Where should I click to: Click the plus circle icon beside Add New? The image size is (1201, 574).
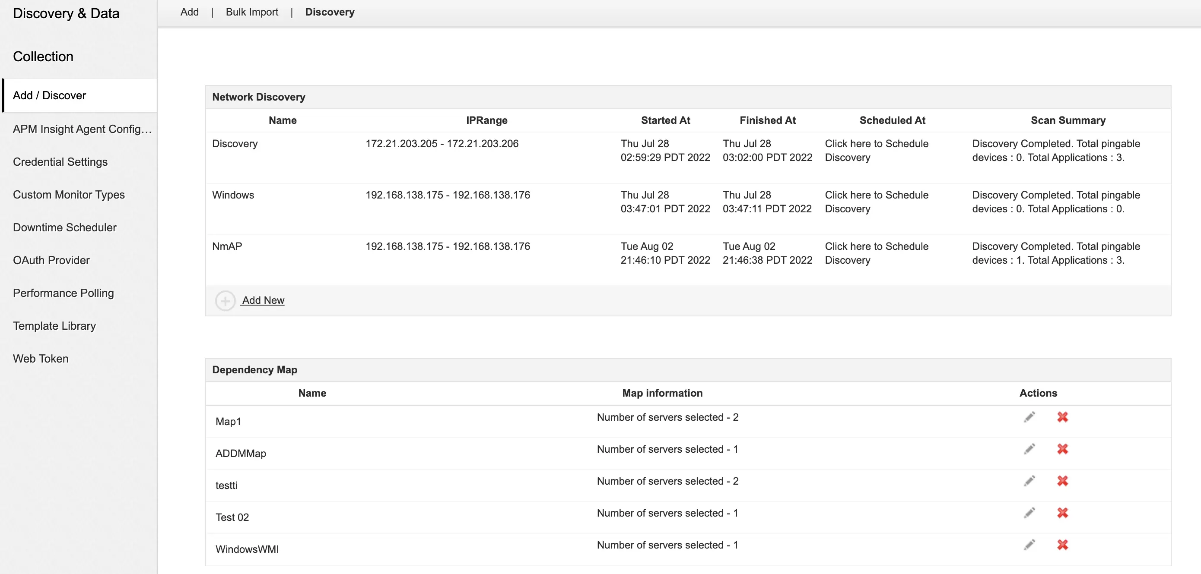click(225, 300)
